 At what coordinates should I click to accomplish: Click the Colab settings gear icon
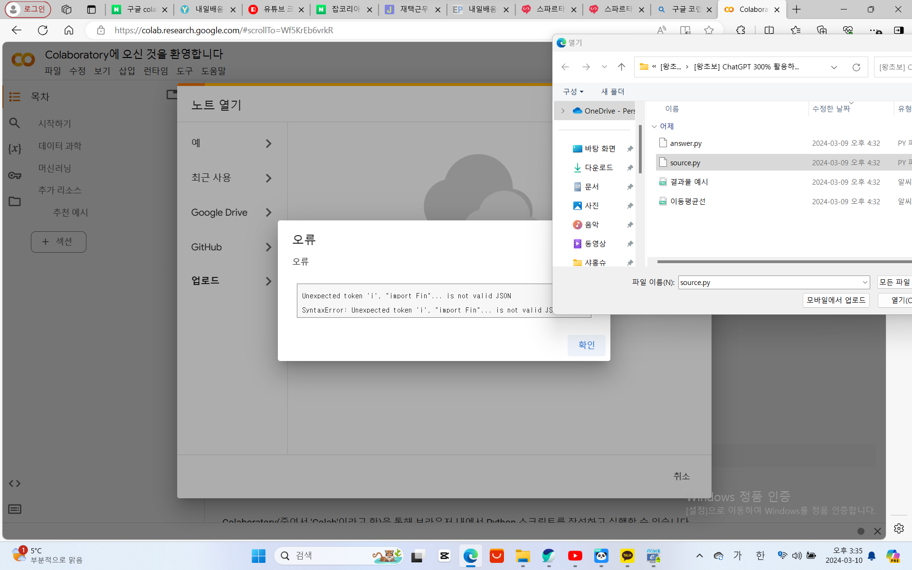tap(899, 528)
